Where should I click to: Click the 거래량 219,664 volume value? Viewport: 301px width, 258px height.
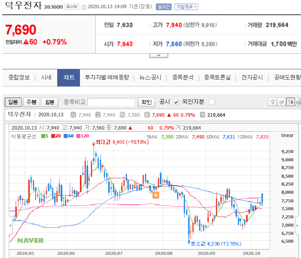coord(277,25)
